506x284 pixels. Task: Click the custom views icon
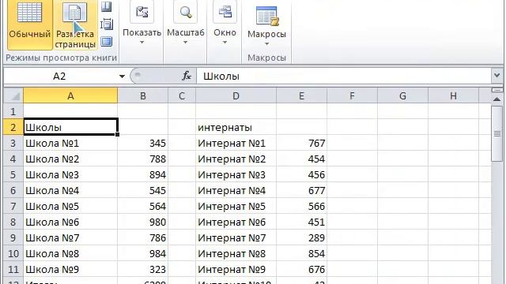click(x=107, y=24)
